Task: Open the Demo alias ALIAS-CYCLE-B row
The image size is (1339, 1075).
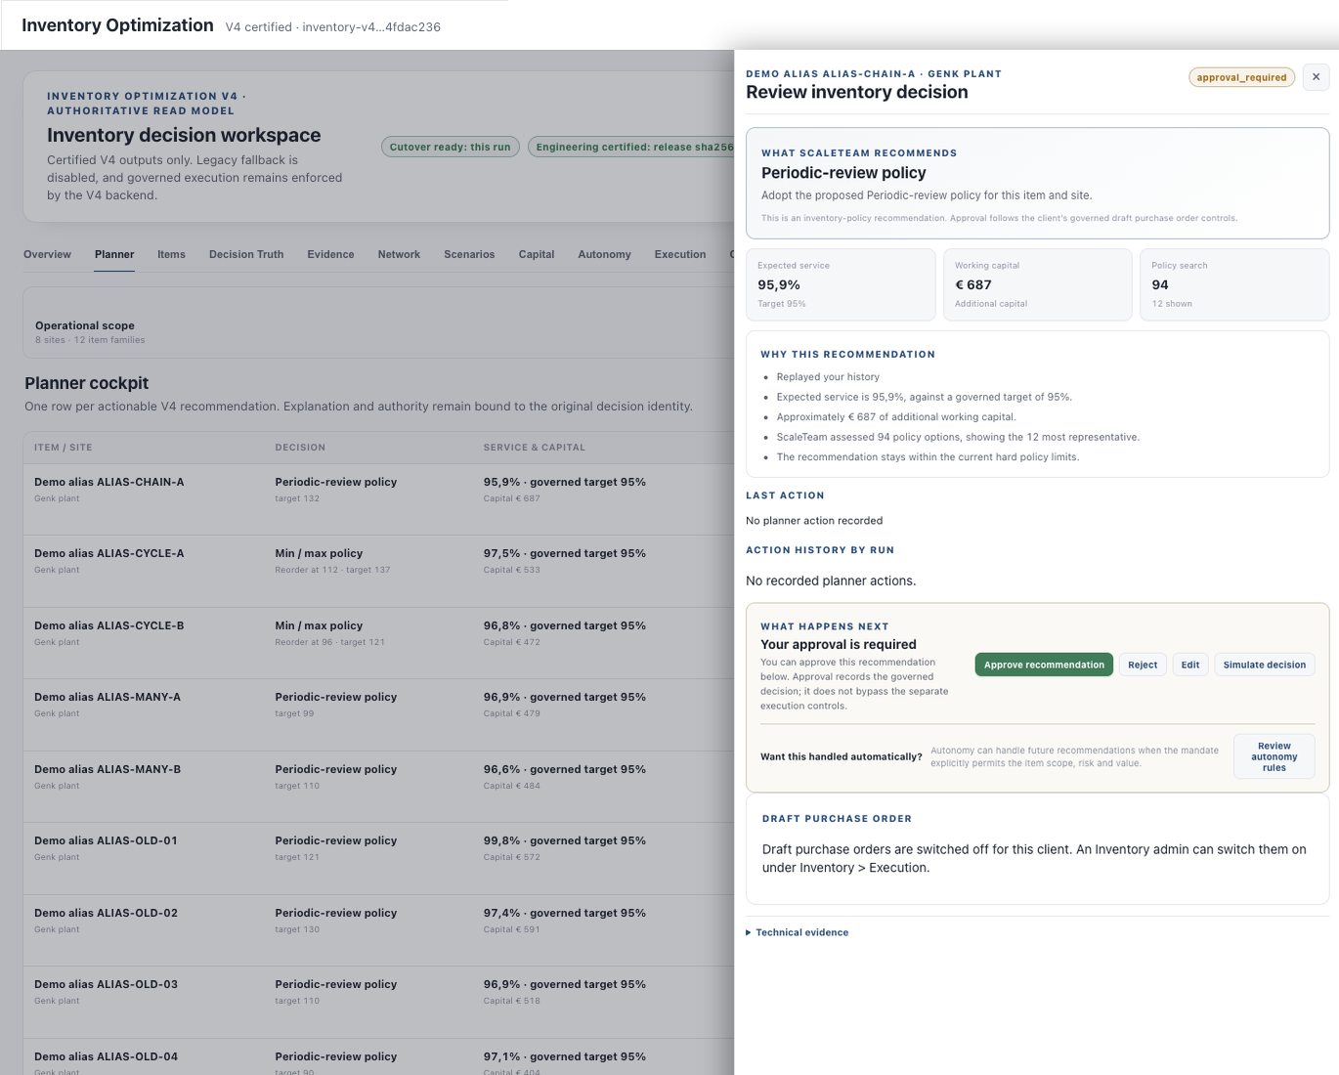Action: coord(379,643)
